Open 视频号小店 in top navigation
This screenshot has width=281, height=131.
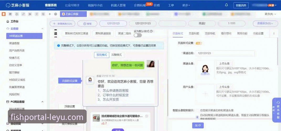click(95, 5)
